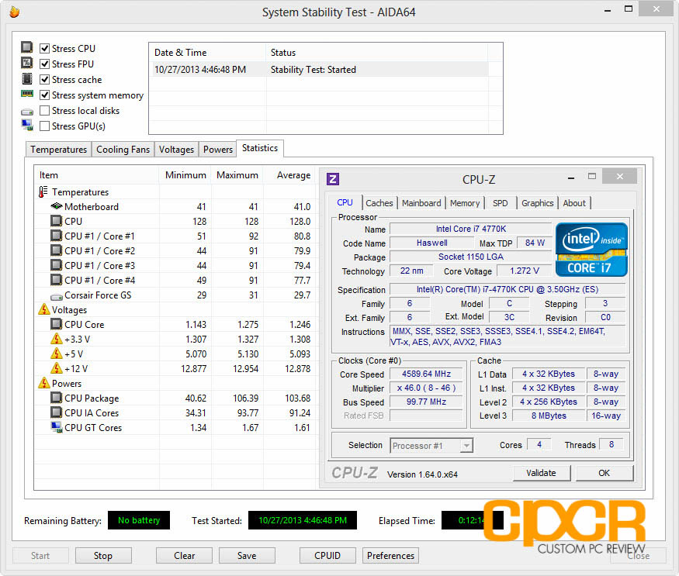Image resolution: width=679 pixels, height=576 pixels.
Task: Select the CPU tab in CPU-Z
Action: tap(345, 202)
